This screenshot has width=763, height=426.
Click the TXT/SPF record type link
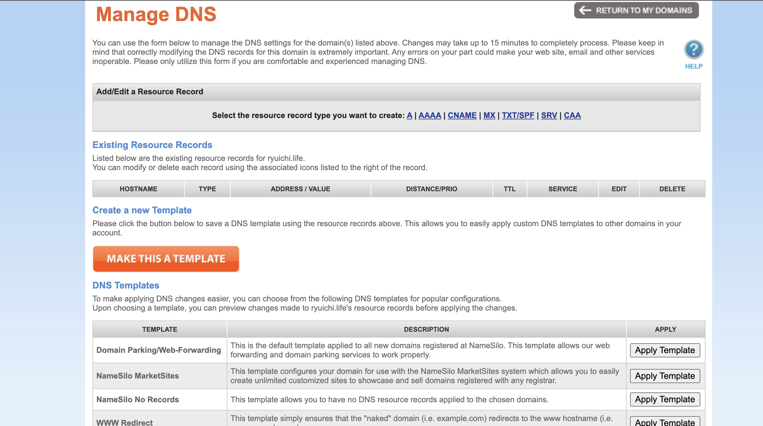[518, 115]
